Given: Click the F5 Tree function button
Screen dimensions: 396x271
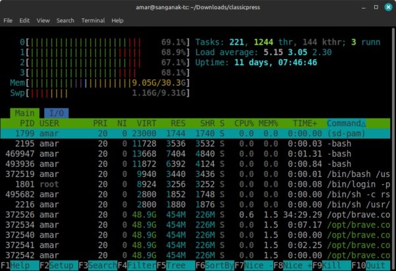Looking at the screenshot, I should [x=176, y=266].
